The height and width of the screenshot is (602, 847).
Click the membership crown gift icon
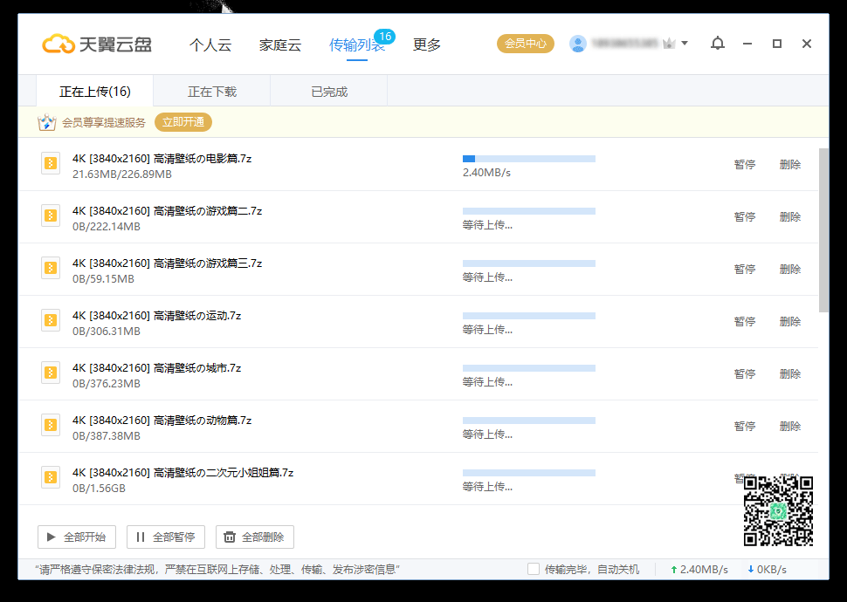(x=47, y=122)
